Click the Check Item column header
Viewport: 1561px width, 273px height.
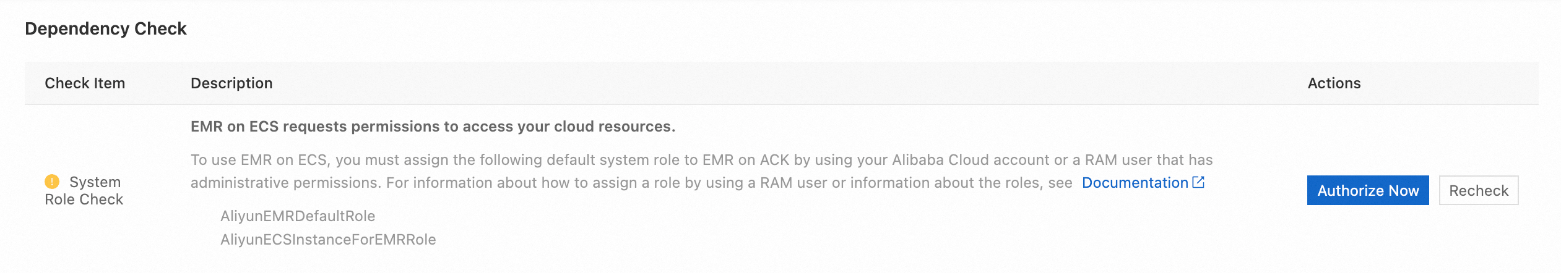pos(85,83)
